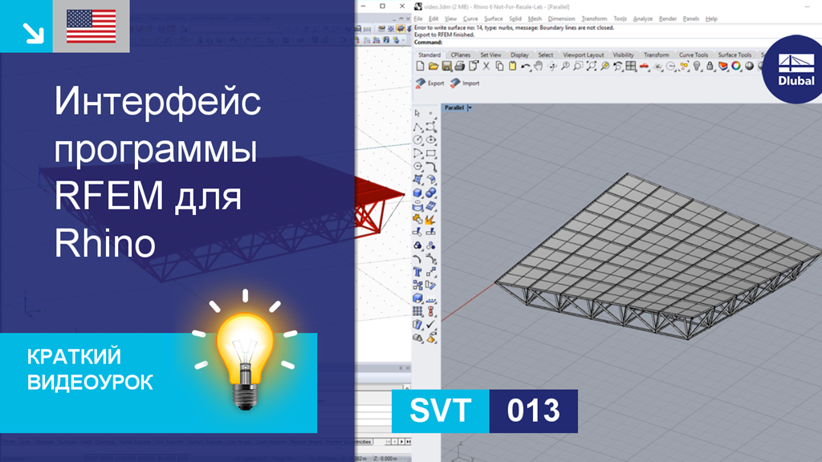Viewport: 822px width, 462px height.
Task: Click the 4 Viewports layout icon
Action: click(631, 67)
